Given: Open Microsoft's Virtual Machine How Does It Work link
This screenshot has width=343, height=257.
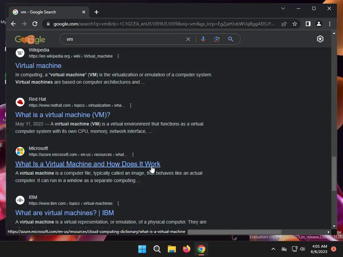Looking at the screenshot, I should (88, 164).
